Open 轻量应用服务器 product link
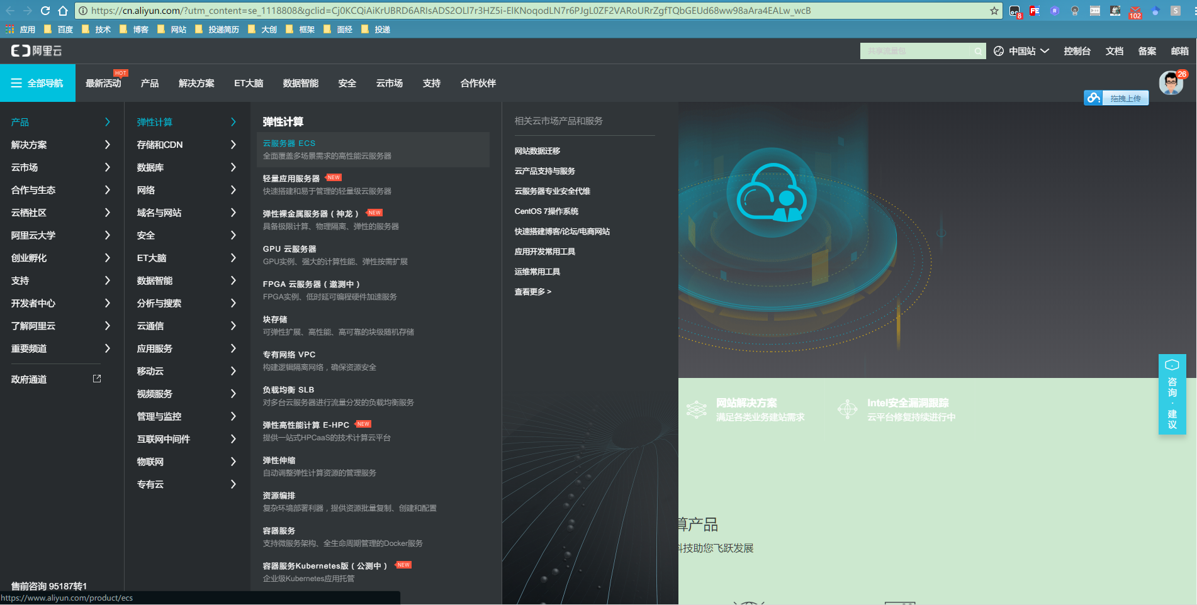1197x605 pixels. tap(291, 179)
